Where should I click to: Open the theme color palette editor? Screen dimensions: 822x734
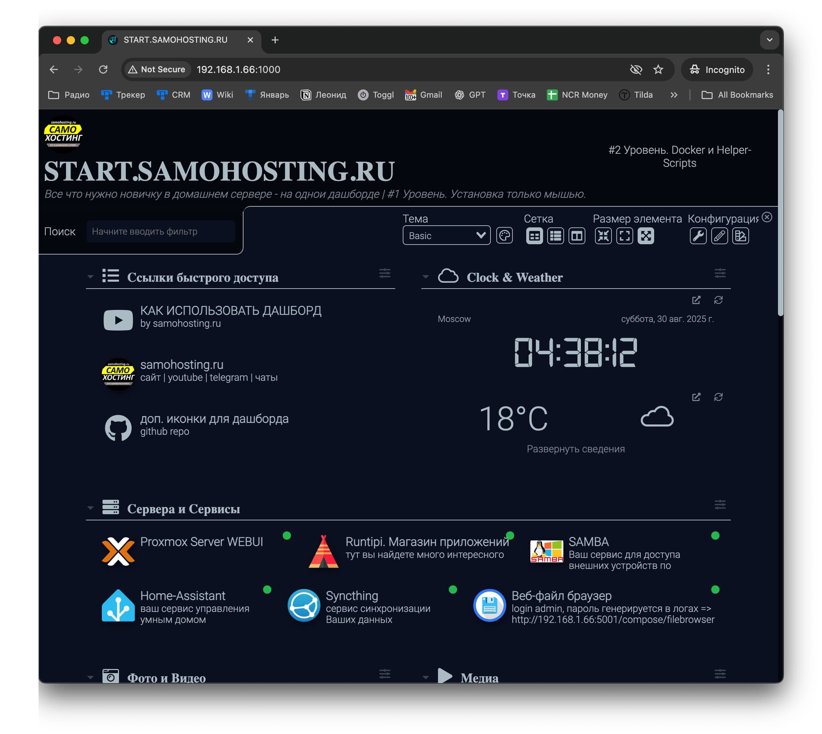tap(504, 236)
